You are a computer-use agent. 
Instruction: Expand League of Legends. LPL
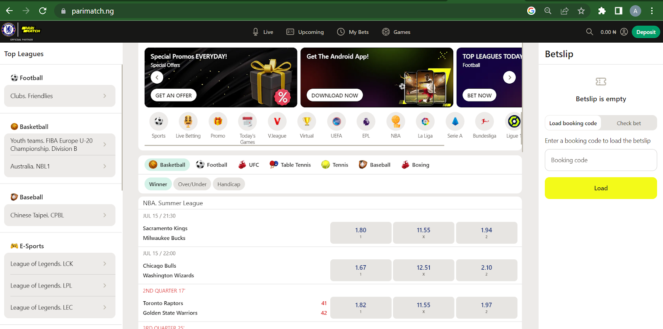(x=60, y=285)
